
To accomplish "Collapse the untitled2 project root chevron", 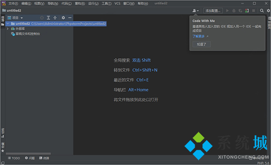I will tap(8, 24).
